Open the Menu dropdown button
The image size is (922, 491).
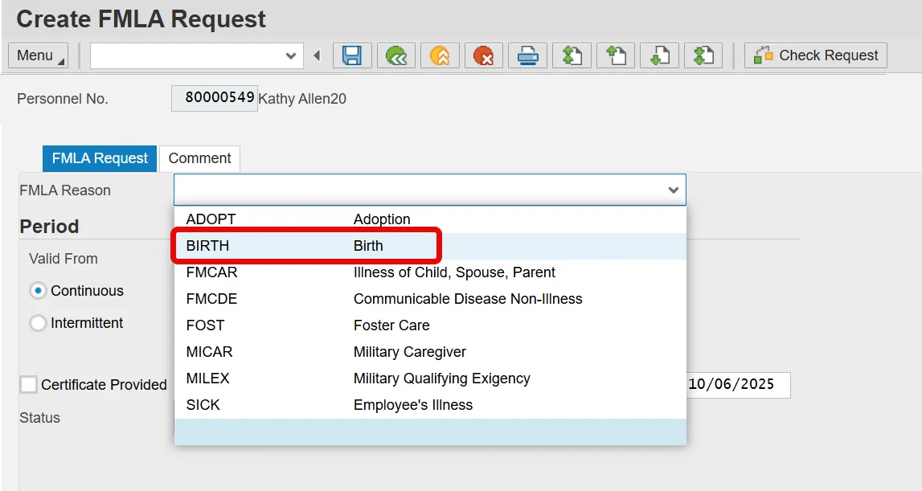pos(38,55)
